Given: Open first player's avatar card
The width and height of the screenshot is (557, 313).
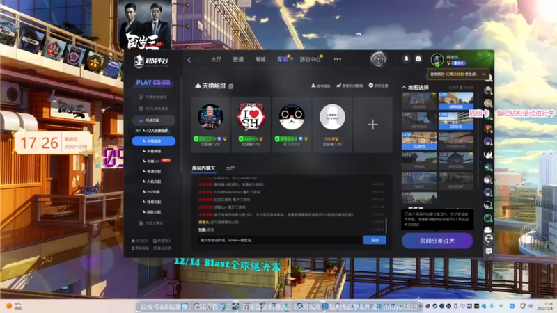Looking at the screenshot, I should coord(210,117).
